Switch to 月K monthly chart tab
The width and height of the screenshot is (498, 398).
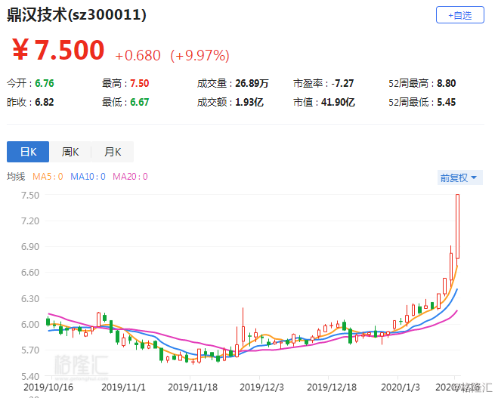pyautogui.click(x=113, y=152)
